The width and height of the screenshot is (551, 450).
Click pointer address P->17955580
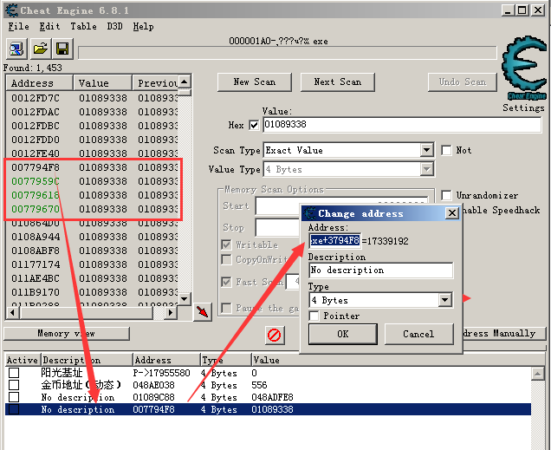coord(161,373)
